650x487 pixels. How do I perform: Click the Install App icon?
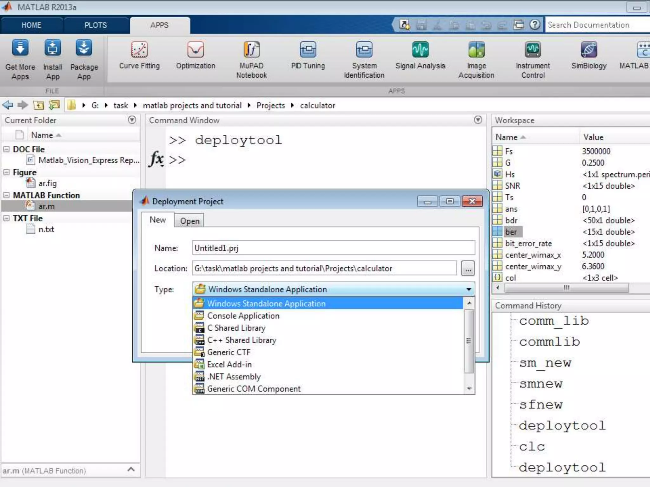click(x=52, y=60)
